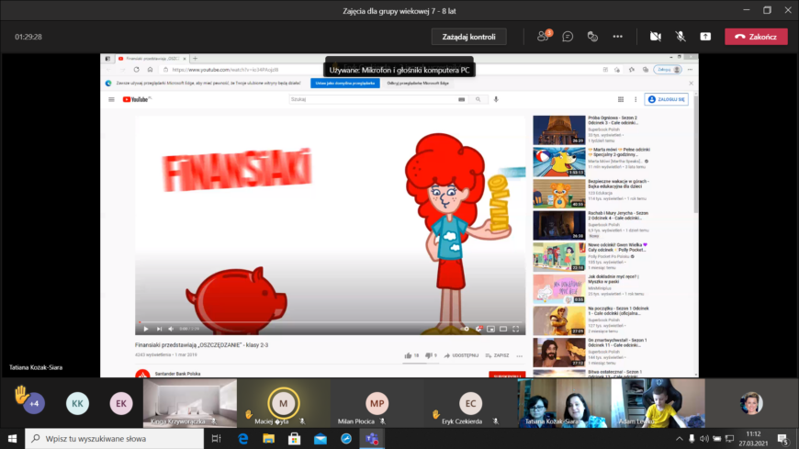Click the blue set default browser button
799x449 pixels.
coord(345,83)
